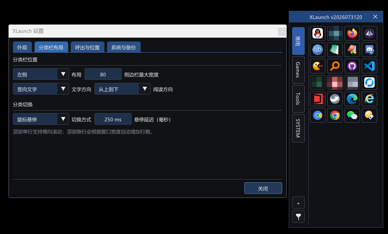
Task: Switch to the Games category
Action: (x=298, y=70)
